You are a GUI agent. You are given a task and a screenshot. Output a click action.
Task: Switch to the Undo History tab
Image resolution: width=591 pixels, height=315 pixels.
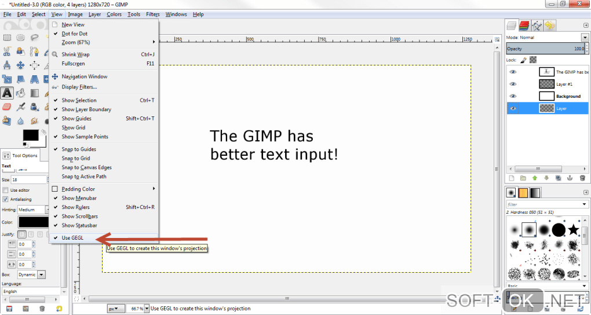click(549, 25)
